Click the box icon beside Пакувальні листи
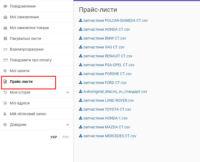The height and width of the screenshot is (162, 200). pyautogui.click(x=5, y=38)
